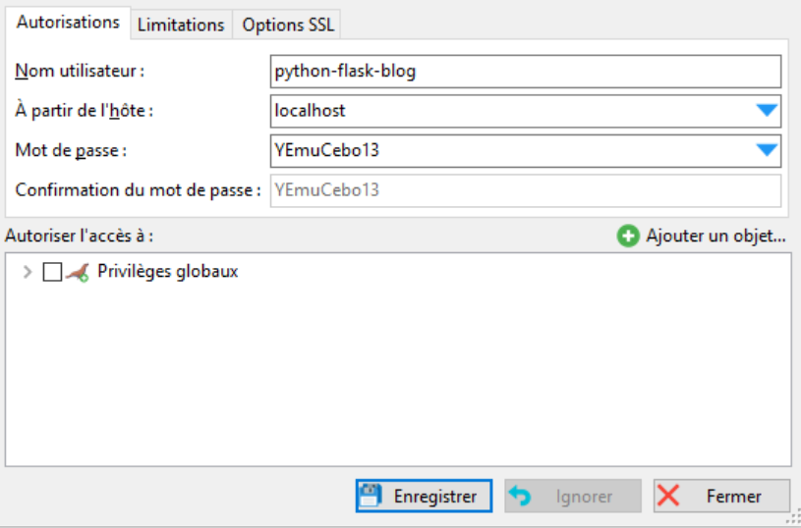Screen dimensions: 801x528
Task: Click the green plus Add object icon
Action: tap(628, 237)
